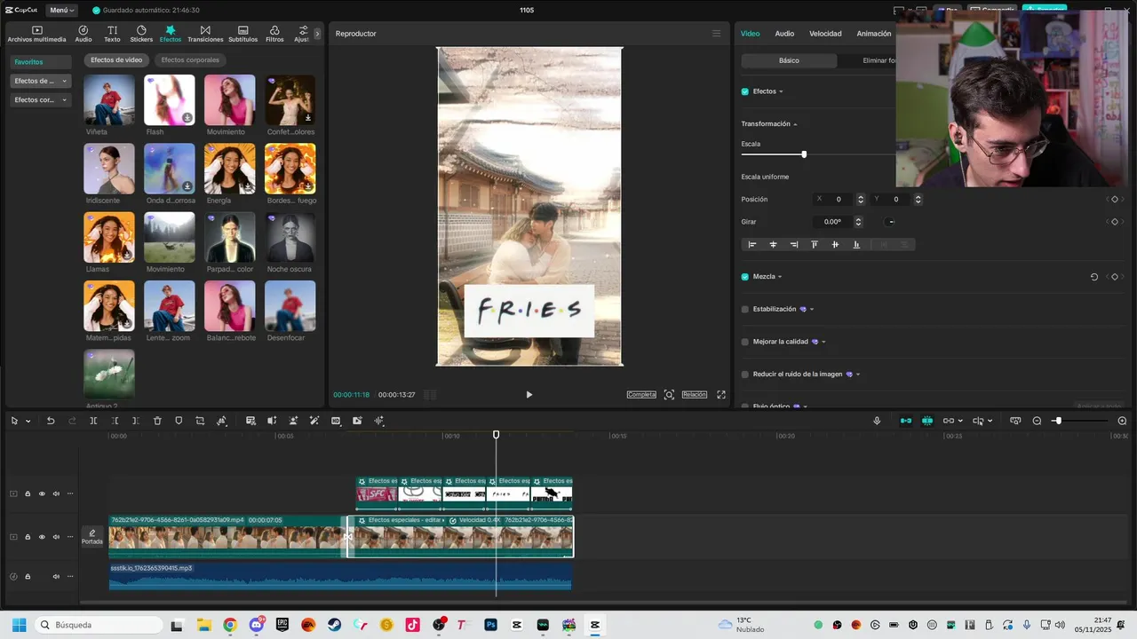1137x639 pixels.
Task: Open the Filtros panel
Action: 274,34
